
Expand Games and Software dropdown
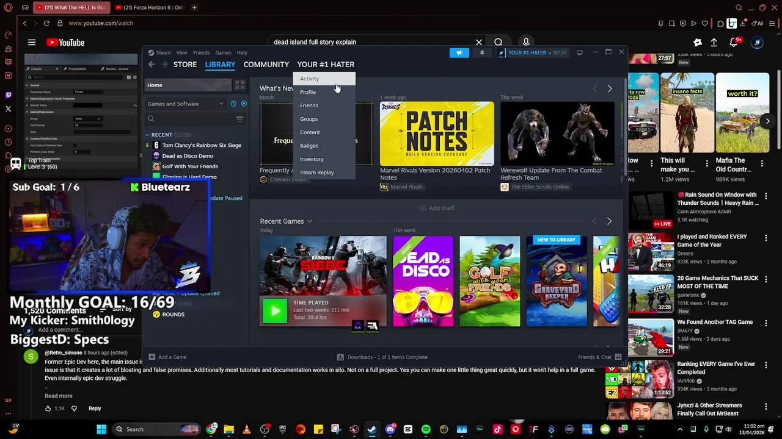point(186,104)
